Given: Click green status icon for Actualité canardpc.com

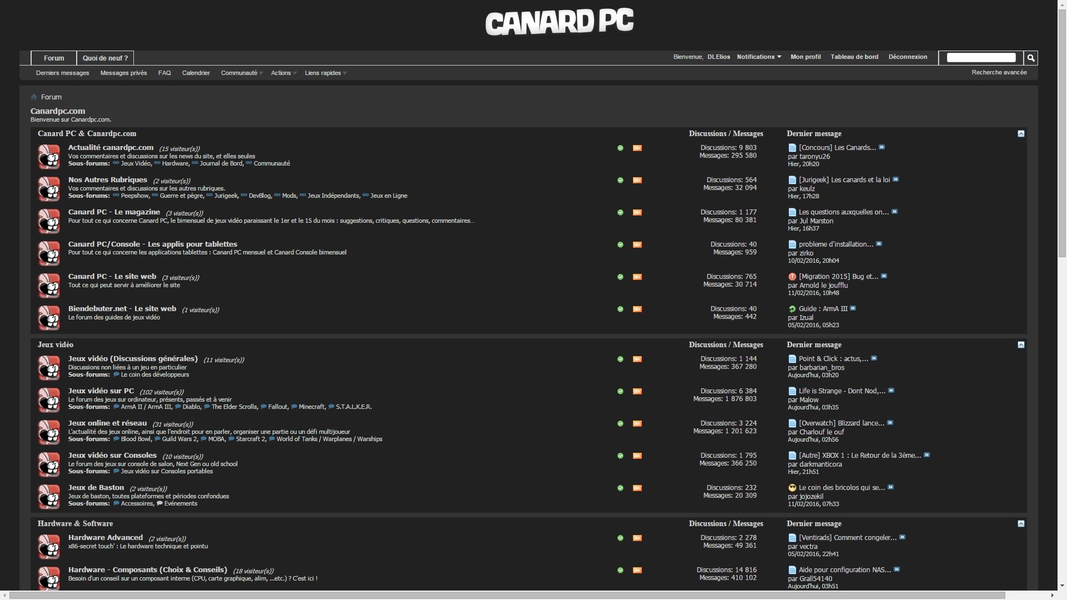Looking at the screenshot, I should click(x=620, y=148).
